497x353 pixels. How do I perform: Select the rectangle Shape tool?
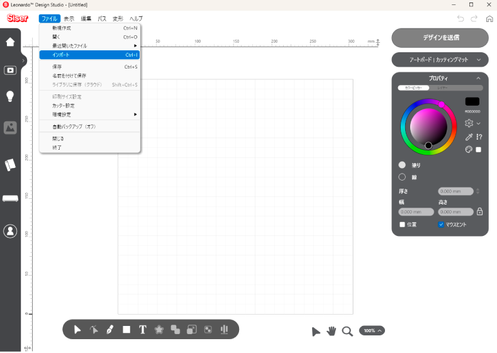[126, 330]
